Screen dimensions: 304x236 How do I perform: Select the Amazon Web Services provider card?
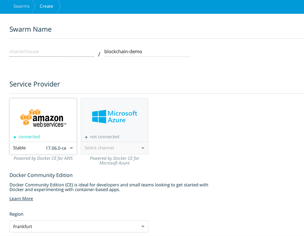point(43,120)
